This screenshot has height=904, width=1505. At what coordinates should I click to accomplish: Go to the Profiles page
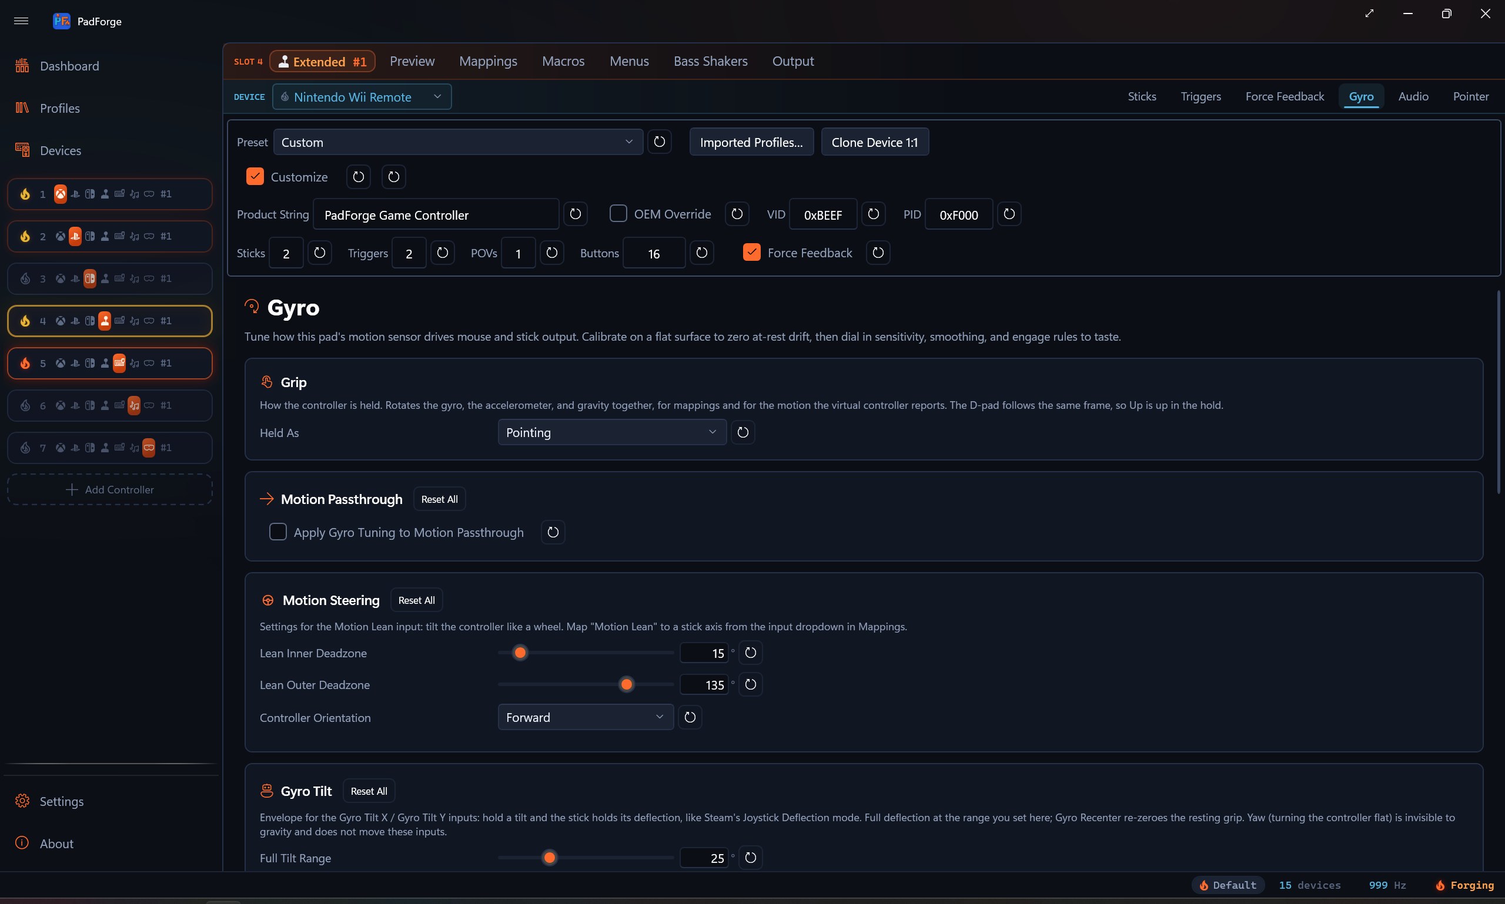pyautogui.click(x=60, y=108)
